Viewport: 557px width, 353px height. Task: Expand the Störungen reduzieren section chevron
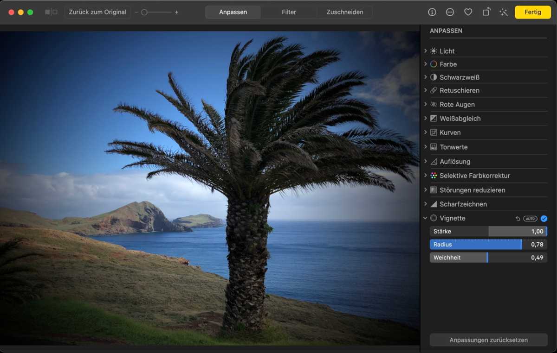click(425, 190)
